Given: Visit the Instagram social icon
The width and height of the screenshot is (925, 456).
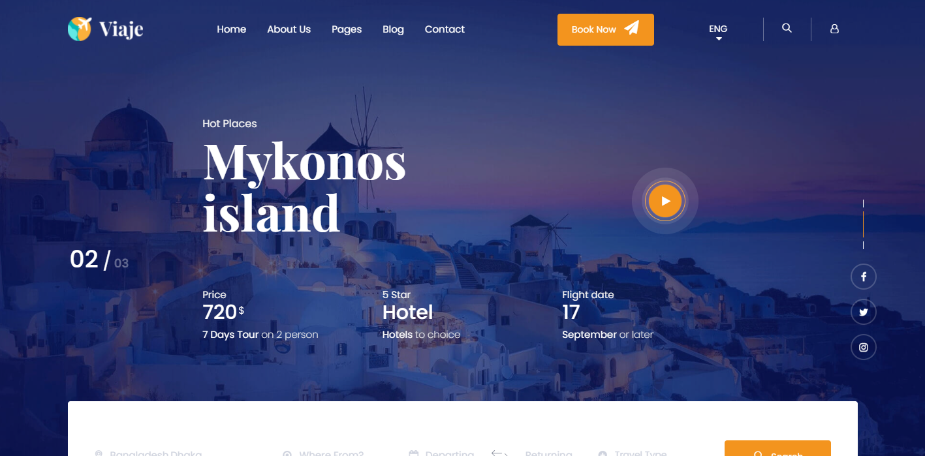Looking at the screenshot, I should (x=863, y=347).
